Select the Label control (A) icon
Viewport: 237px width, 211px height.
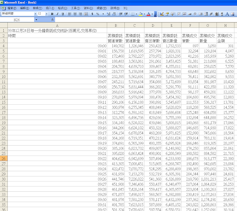[227, 14]
